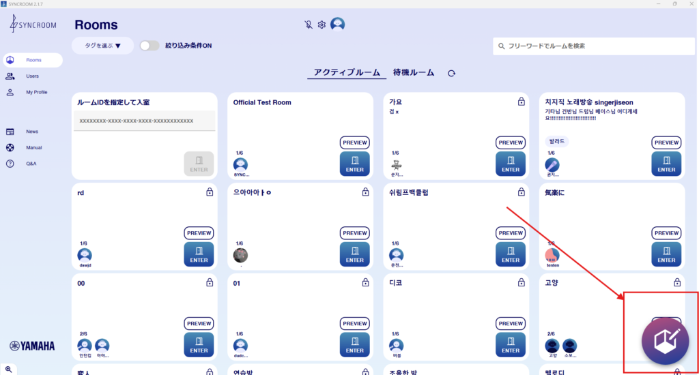Refresh the room list with reload icon
699x375 pixels.
pos(451,73)
